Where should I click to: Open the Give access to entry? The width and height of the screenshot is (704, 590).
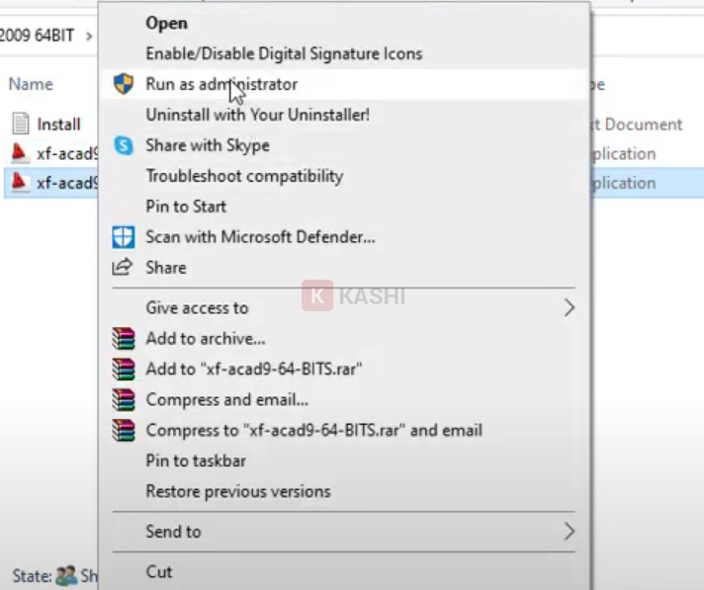pyautogui.click(x=197, y=307)
